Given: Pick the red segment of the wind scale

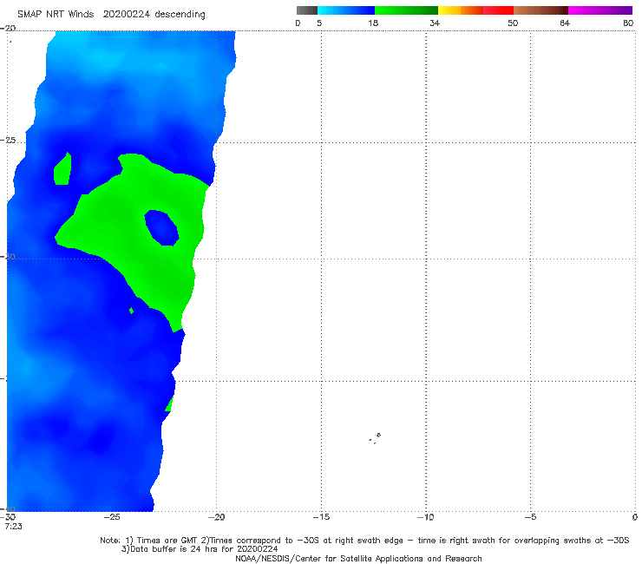Looking at the screenshot, I should (498, 10).
